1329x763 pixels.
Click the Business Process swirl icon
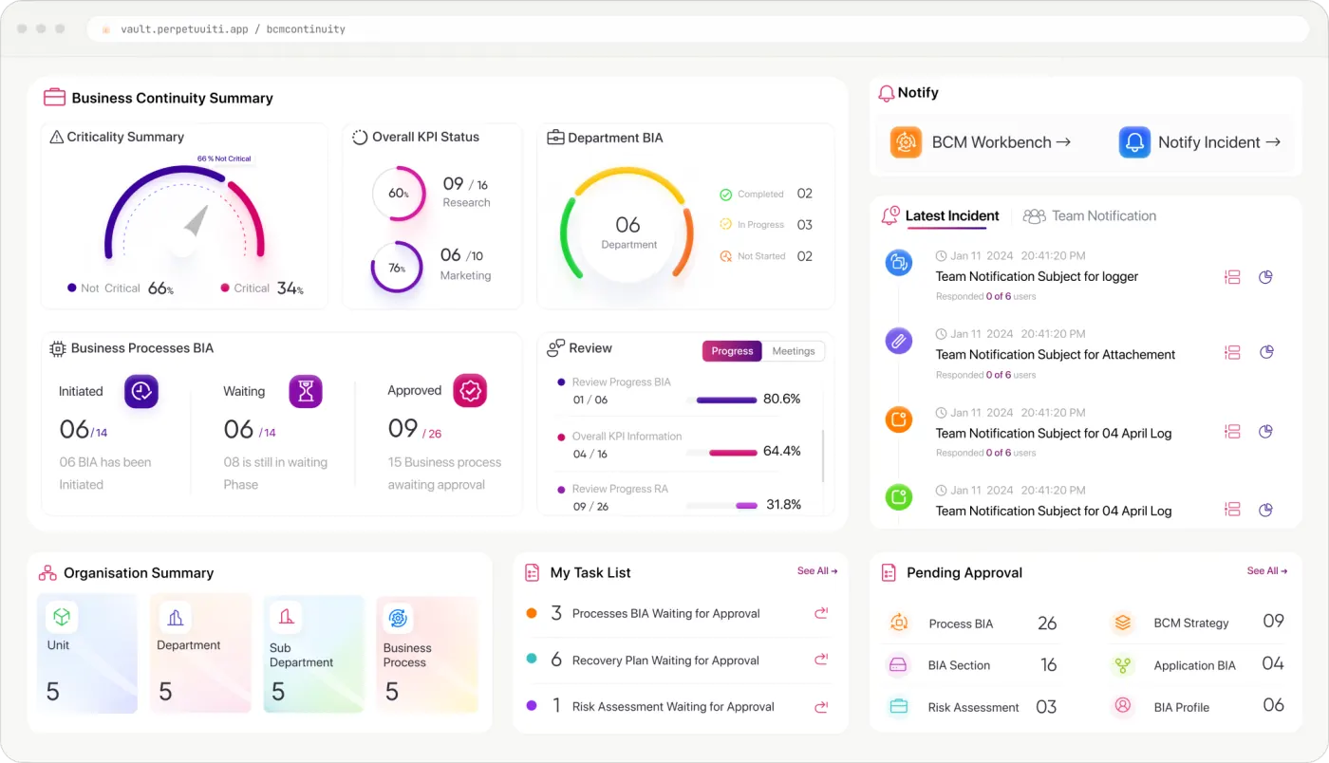pos(399,619)
